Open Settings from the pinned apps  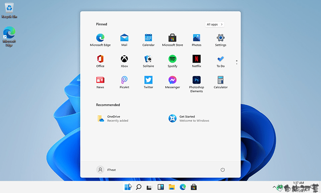click(220, 40)
